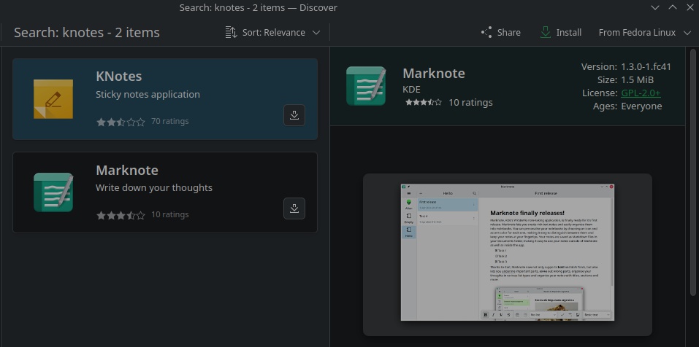Click the KDE developer name under Marknote
This screenshot has width=699, height=347.
411,90
